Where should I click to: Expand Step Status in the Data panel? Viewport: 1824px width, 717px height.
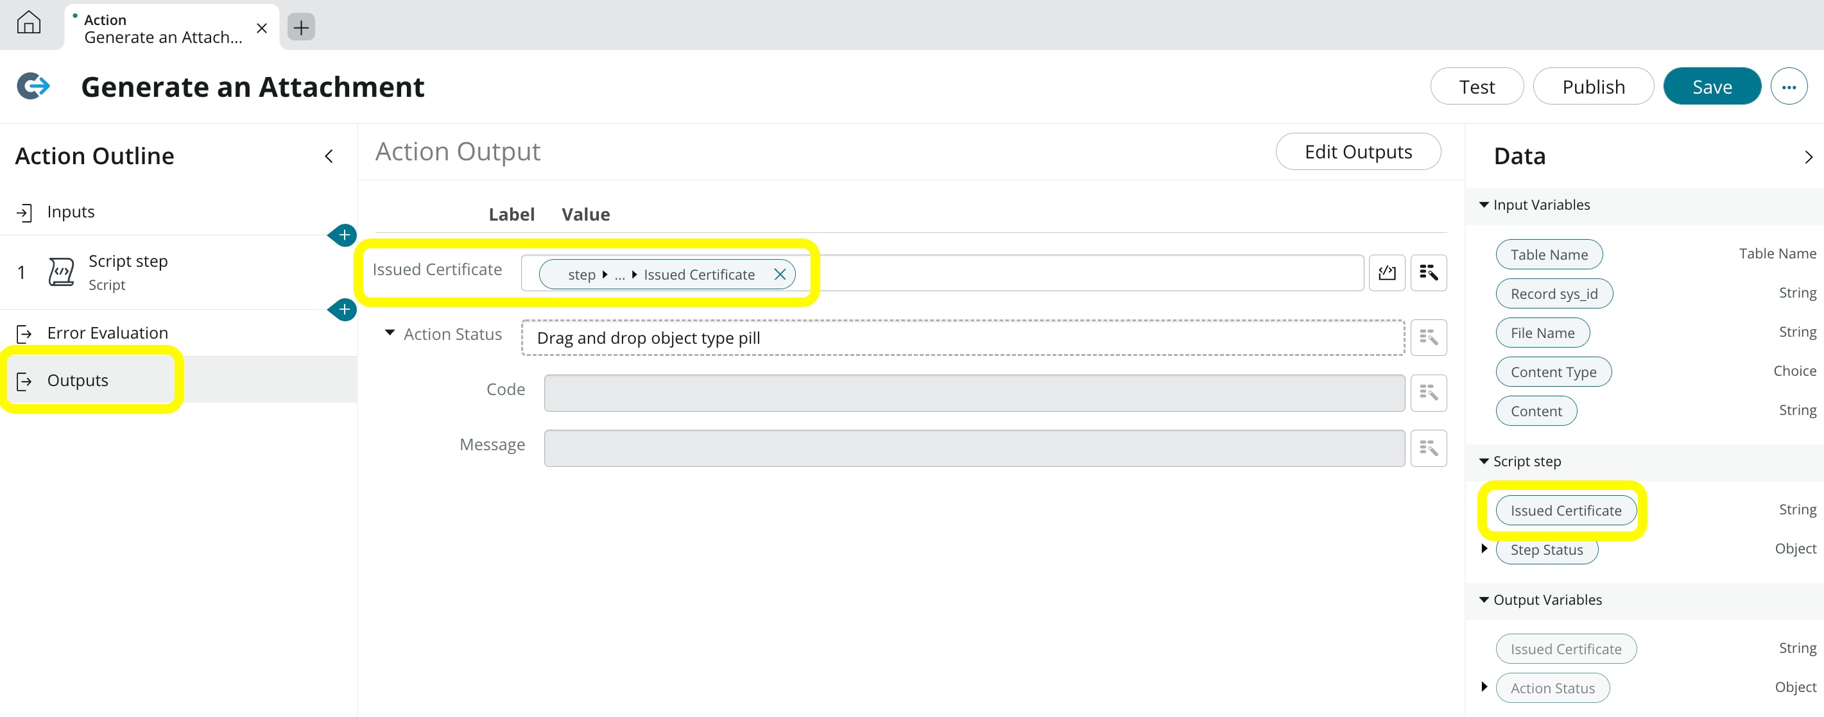coord(1485,549)
